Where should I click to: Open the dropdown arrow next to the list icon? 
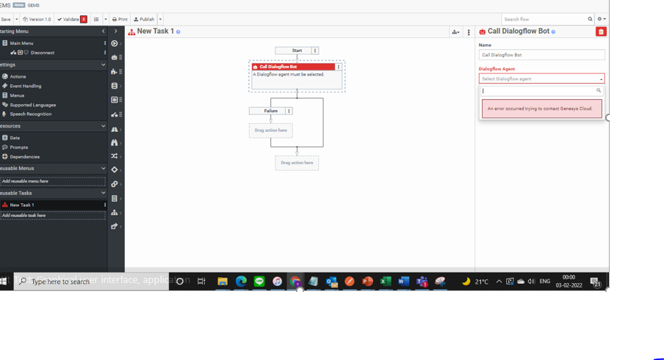[x=106, y=20]
